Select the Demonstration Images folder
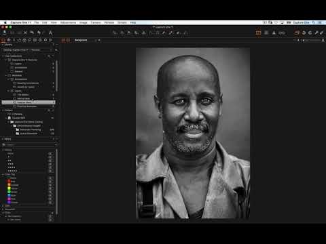The width and height of the screenshot is (326, 244). click(x=29, y=125)
